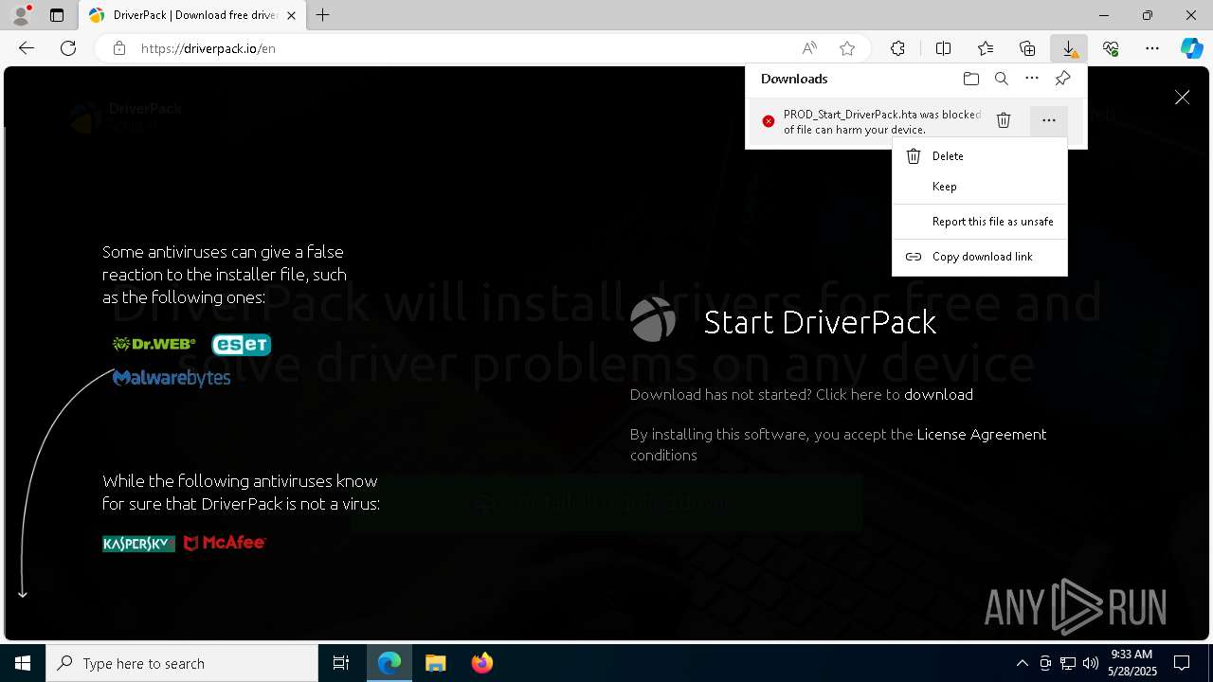Click three-dot button on blocked download
1213x682 pixels.
point(1048,120)
